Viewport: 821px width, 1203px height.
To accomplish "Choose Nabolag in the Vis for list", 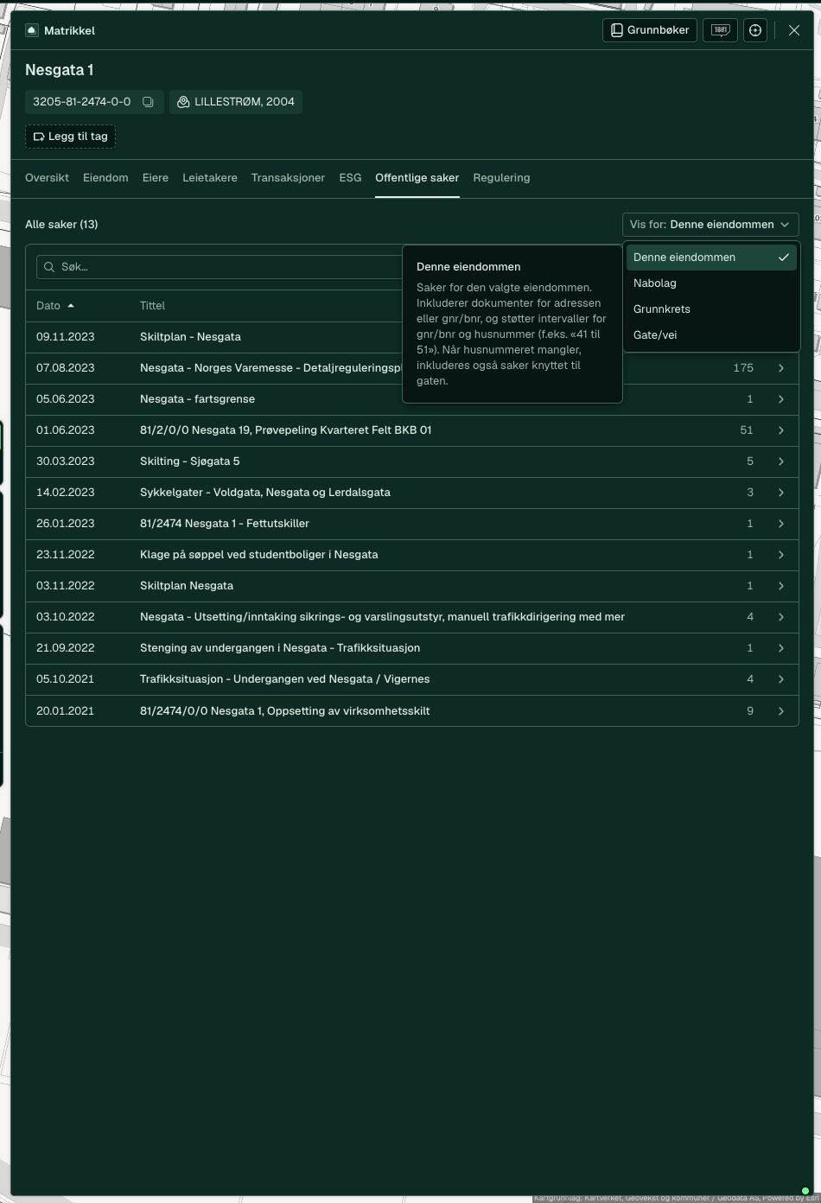I will (711, 283).
